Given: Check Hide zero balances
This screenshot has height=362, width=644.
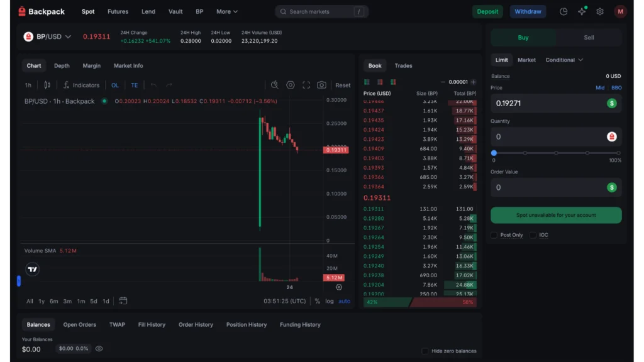Looking at the screenshot, I should (425, 351).
